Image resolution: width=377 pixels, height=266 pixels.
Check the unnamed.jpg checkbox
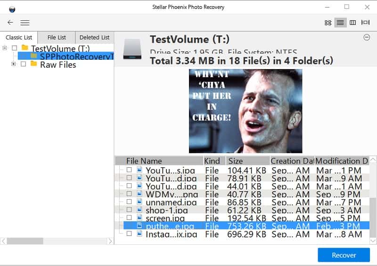(129, 202)
